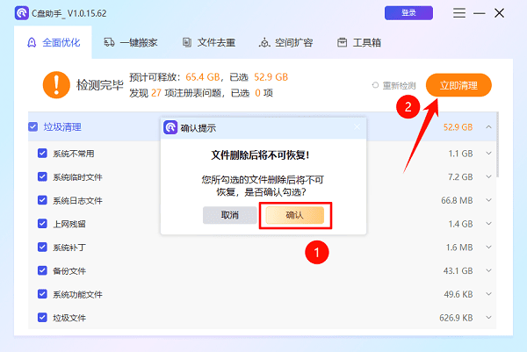Click the orange warning exclamation icon
This screenshot has height=352, width=527.
pyautogui.click(x=55, y=85)
